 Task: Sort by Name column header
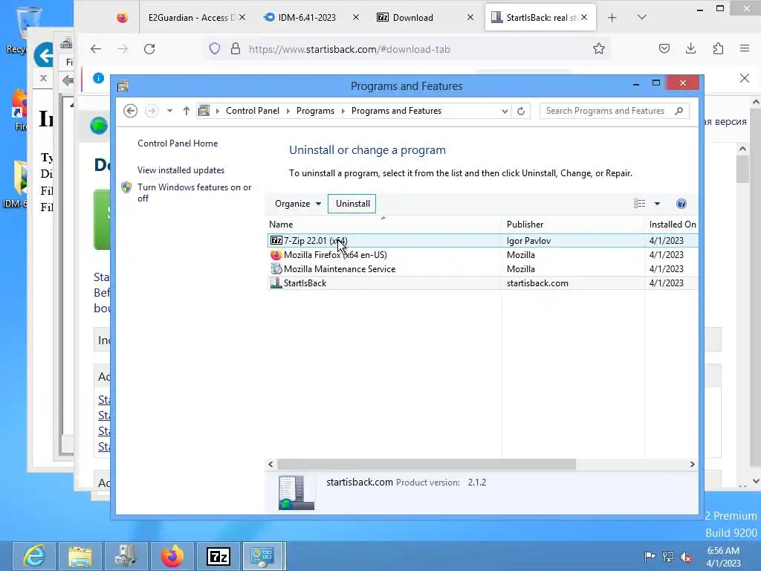384,225
